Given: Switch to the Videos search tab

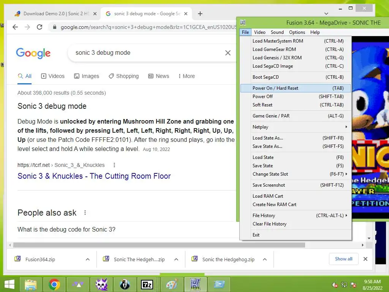Looking at the screenshot, I should [x=52, y=76].
